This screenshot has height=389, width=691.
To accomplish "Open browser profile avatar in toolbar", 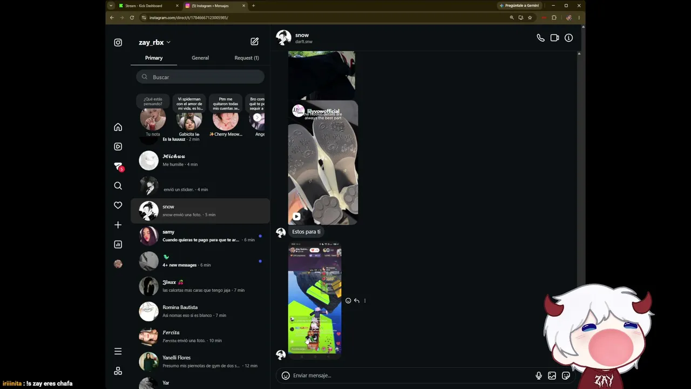I will pyautogui.click(x=568, y=17).
